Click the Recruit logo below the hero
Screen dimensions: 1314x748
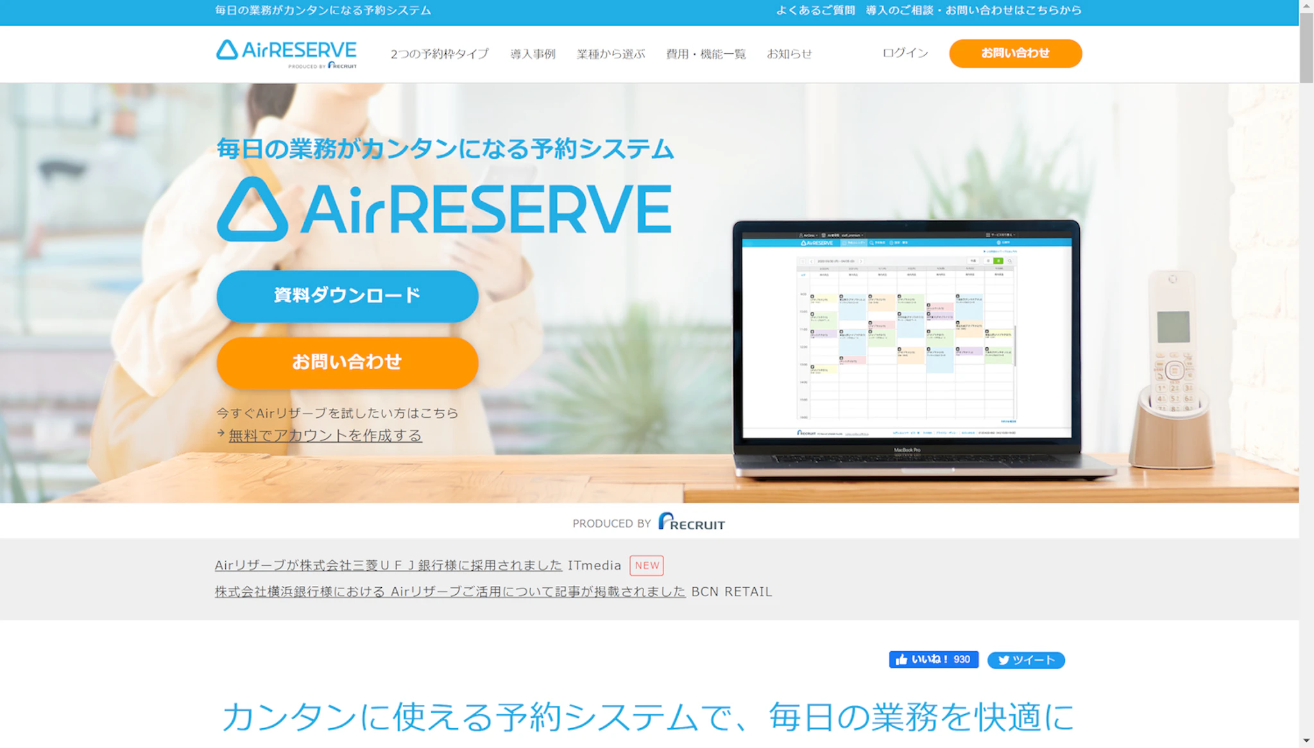pyautogui.click(x=692, y=522)
